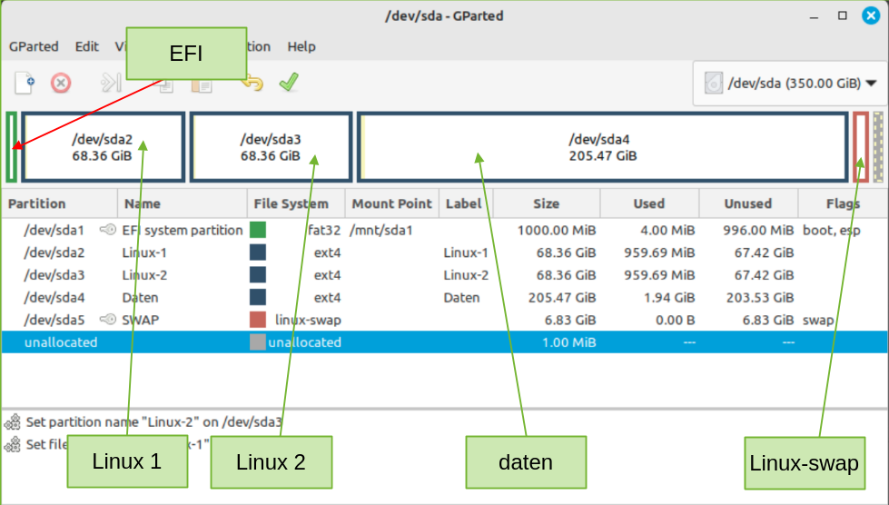Sort by the Size column header
889x505 pixels.
[x=547, y=203]
